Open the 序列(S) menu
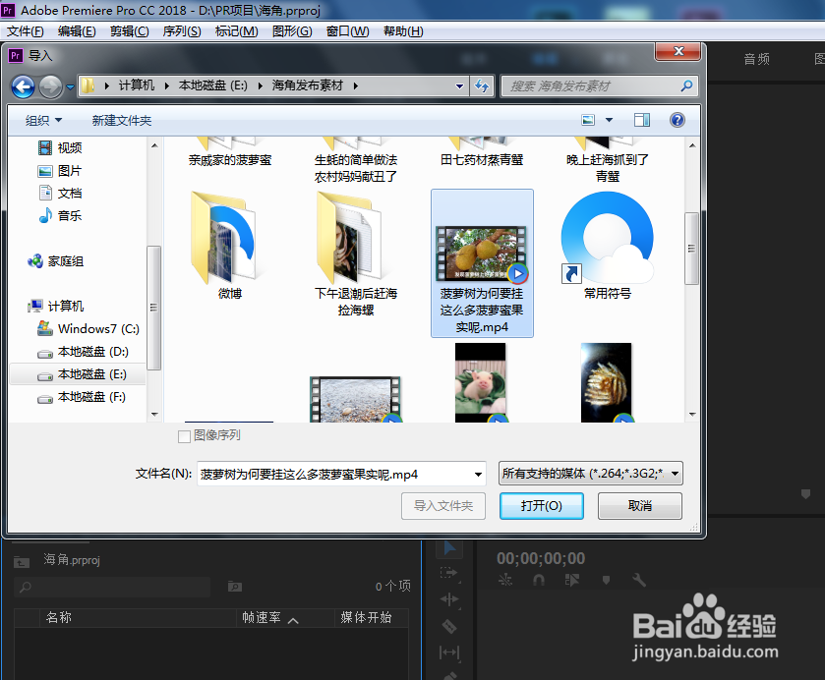The height and width of the screenshot is (680, 825). [182, 31]
